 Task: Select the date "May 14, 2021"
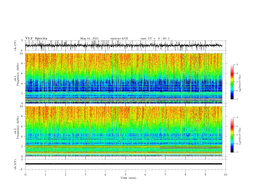(89, 38)
